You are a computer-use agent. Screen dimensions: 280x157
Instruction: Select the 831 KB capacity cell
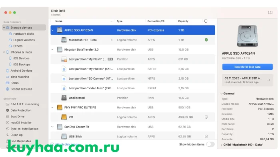(183, 59)
